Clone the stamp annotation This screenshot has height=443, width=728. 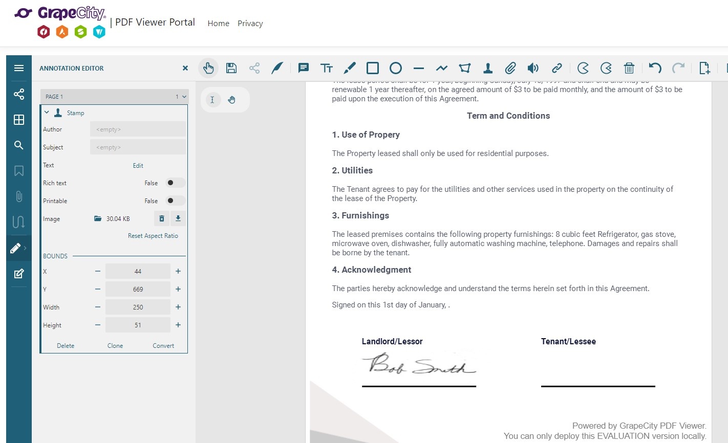115,346
